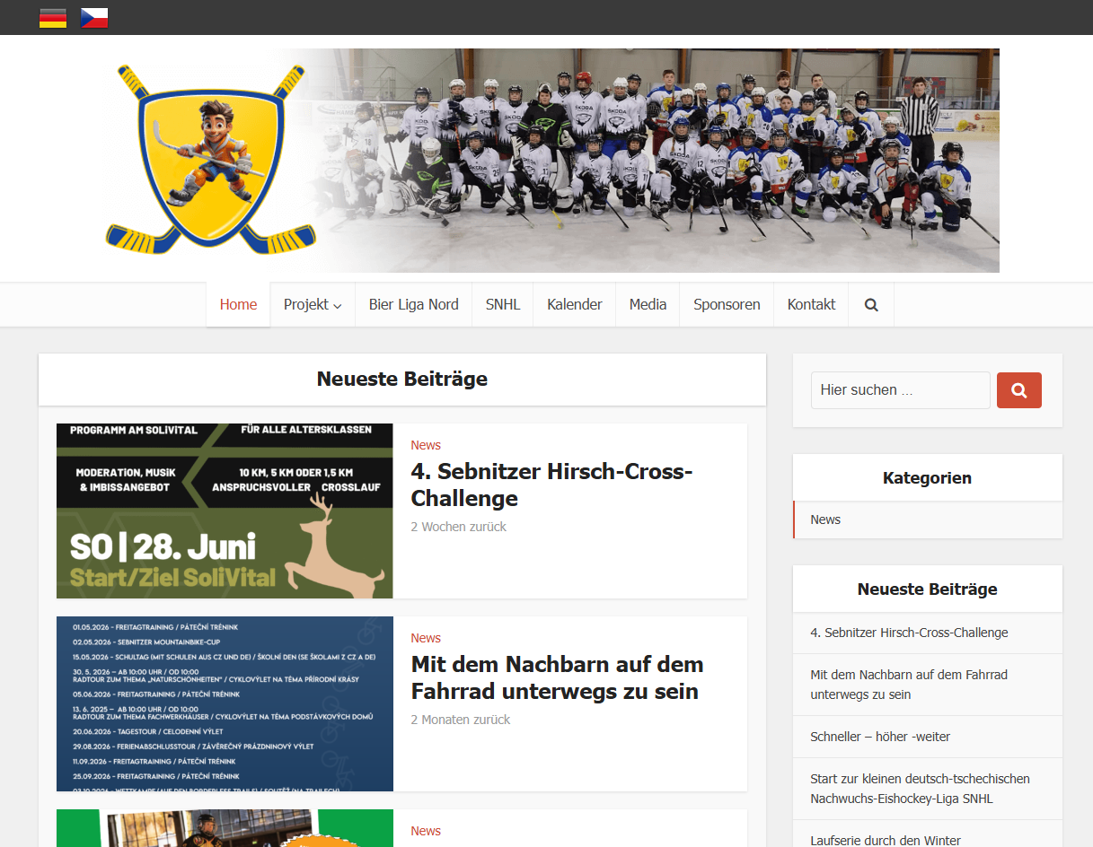This screenshot has width=1093, height=847.
Task: Open the Bier Liga Nord menu item
Action: [413, 305]
